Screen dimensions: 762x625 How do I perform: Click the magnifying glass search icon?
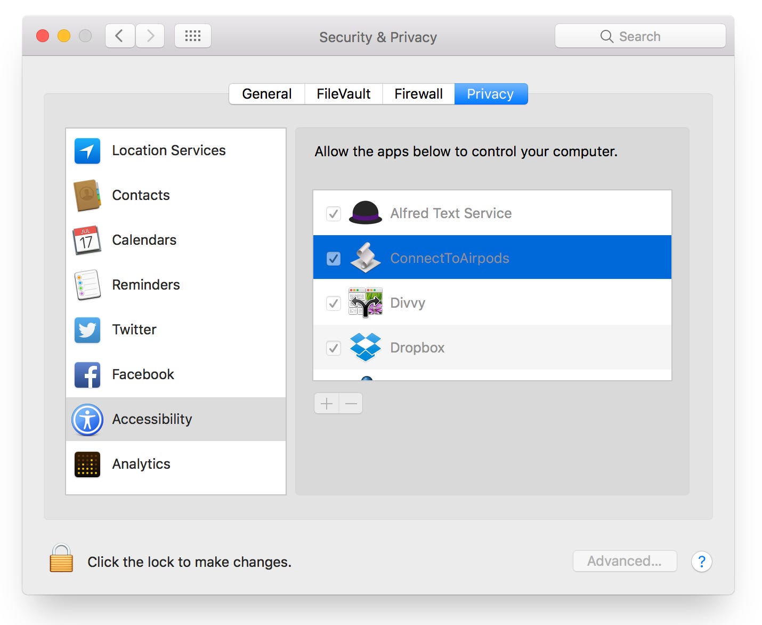(606, 36)
